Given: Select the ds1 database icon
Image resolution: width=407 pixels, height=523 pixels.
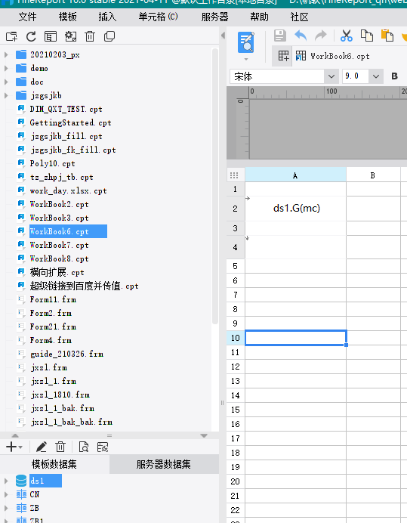Looking at the screenshot, I should click(x=21, y=481).
